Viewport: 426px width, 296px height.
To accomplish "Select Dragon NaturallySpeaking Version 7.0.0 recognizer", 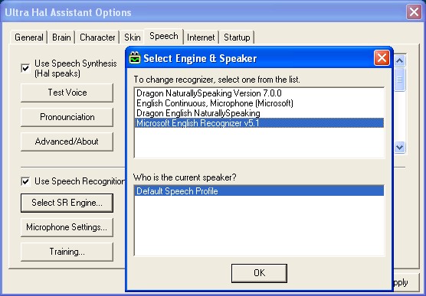I will 259,93.
